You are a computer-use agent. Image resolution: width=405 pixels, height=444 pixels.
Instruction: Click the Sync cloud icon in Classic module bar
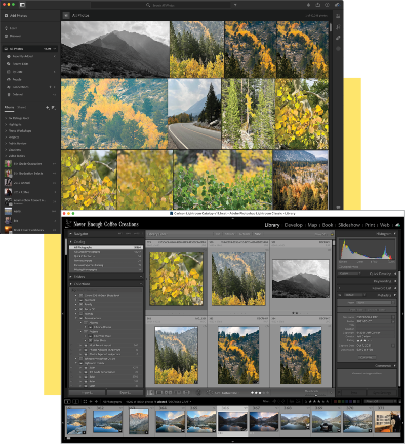[x=397, y=225]
